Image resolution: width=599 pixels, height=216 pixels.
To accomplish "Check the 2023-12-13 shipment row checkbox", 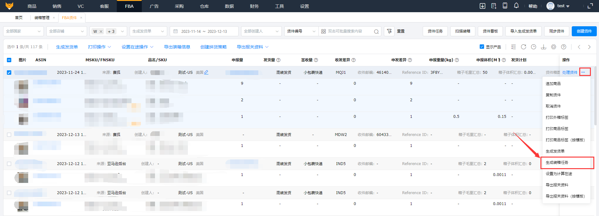I will pos(9,135).
